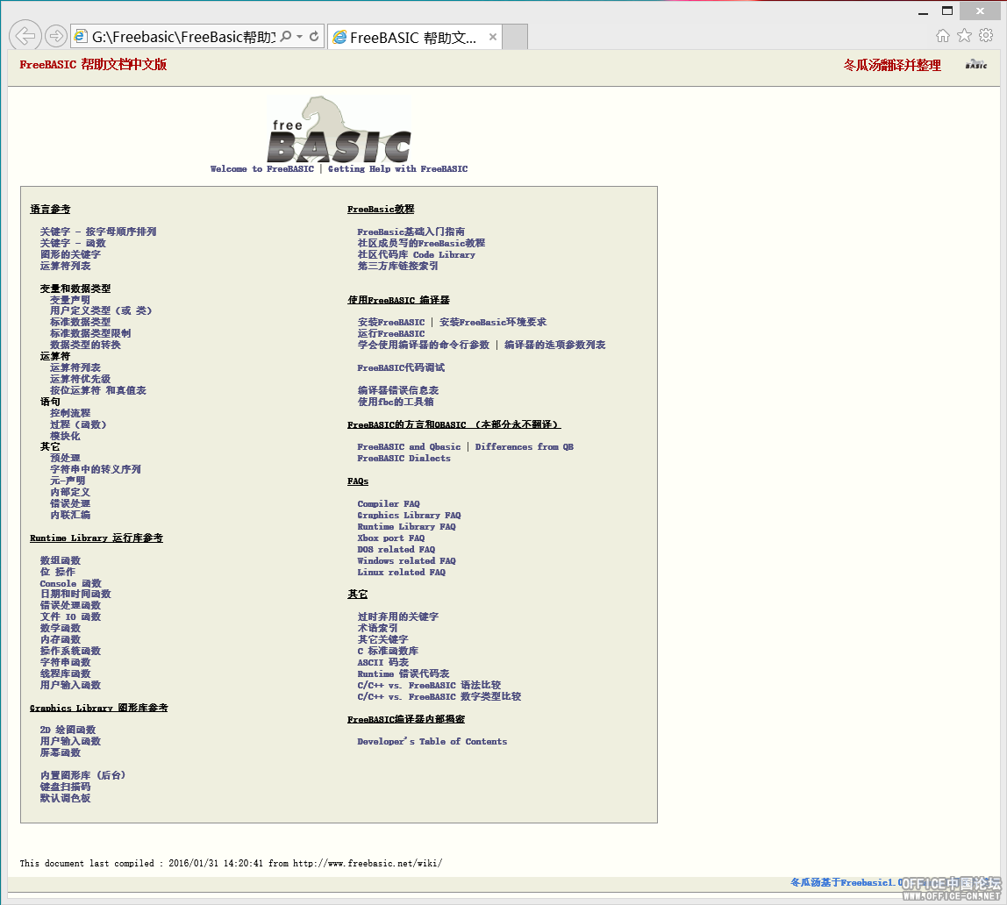Open Differences from QB link
Screen dimensions: 1007x905
point(524,446)
